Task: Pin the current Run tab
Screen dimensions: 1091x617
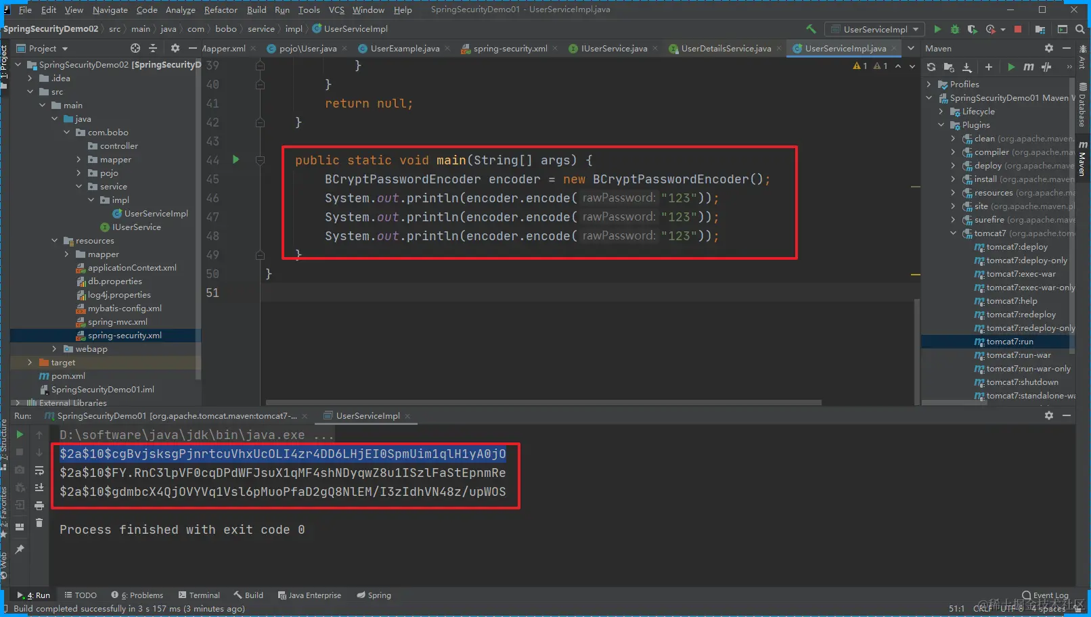Action: [20, 549]
